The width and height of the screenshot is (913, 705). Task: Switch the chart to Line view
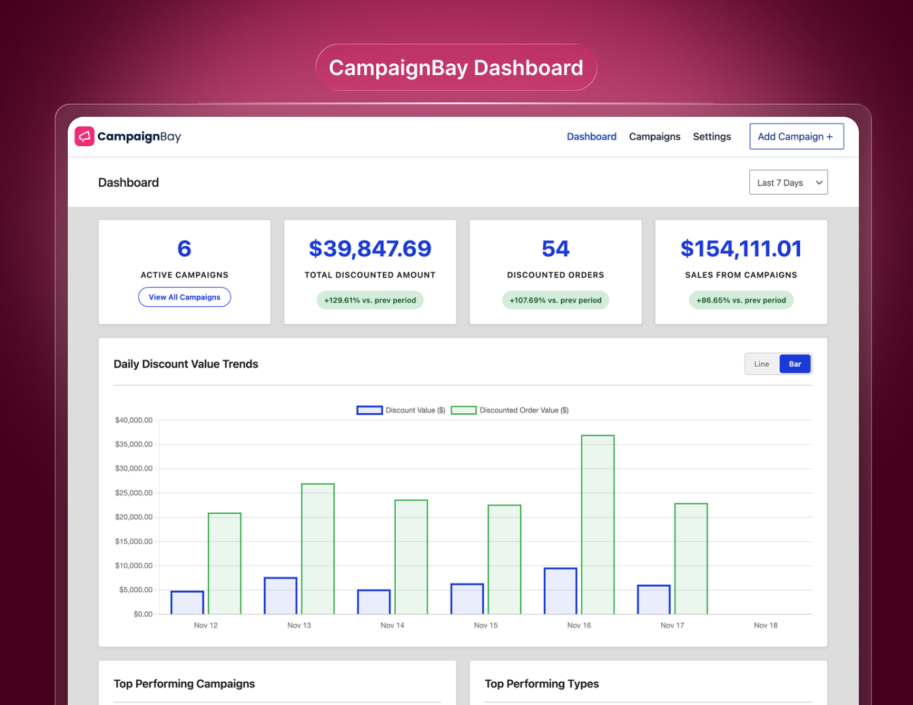762,364
